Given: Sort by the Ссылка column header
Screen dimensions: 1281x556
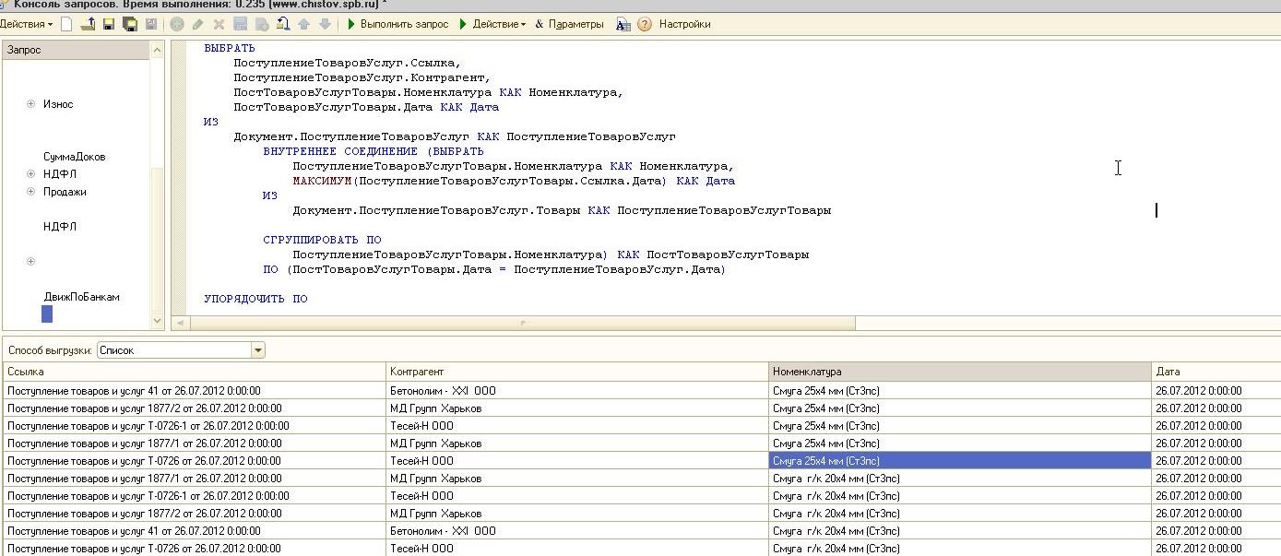Looking at the screenshot, I should (x=194, y=372).
